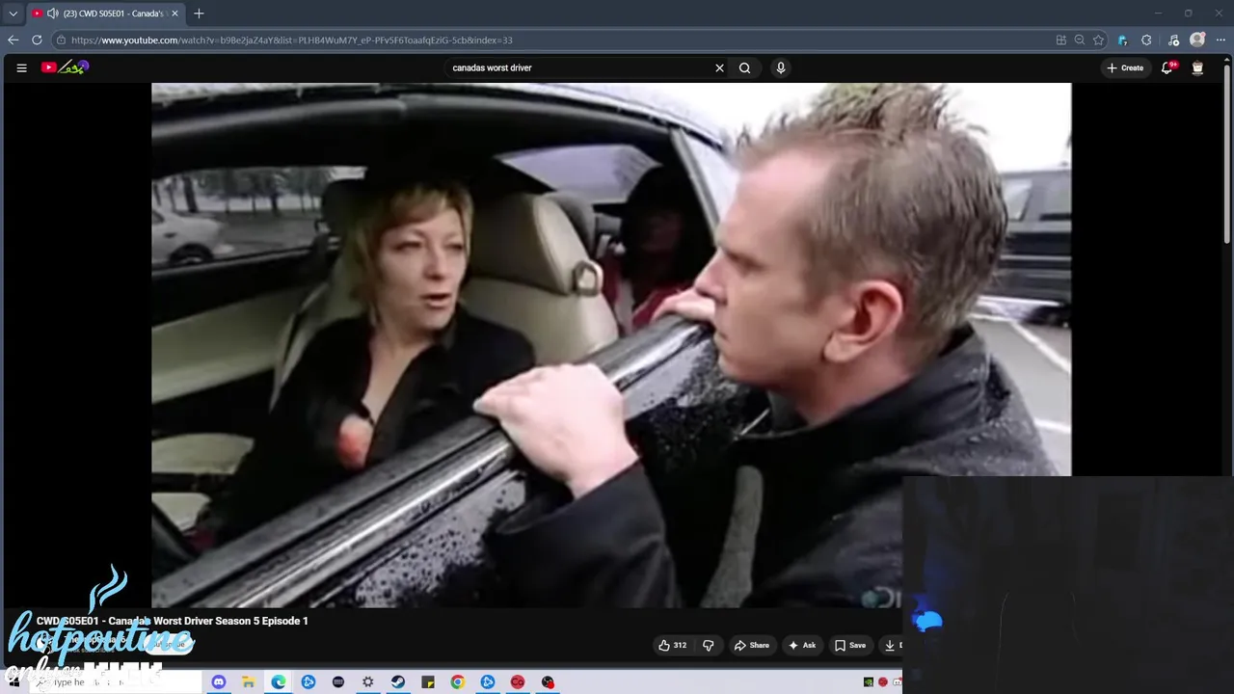Screen dimensions: 1234x694
Task: Select the CWD S05E01 tab
Action: (106, 13)
